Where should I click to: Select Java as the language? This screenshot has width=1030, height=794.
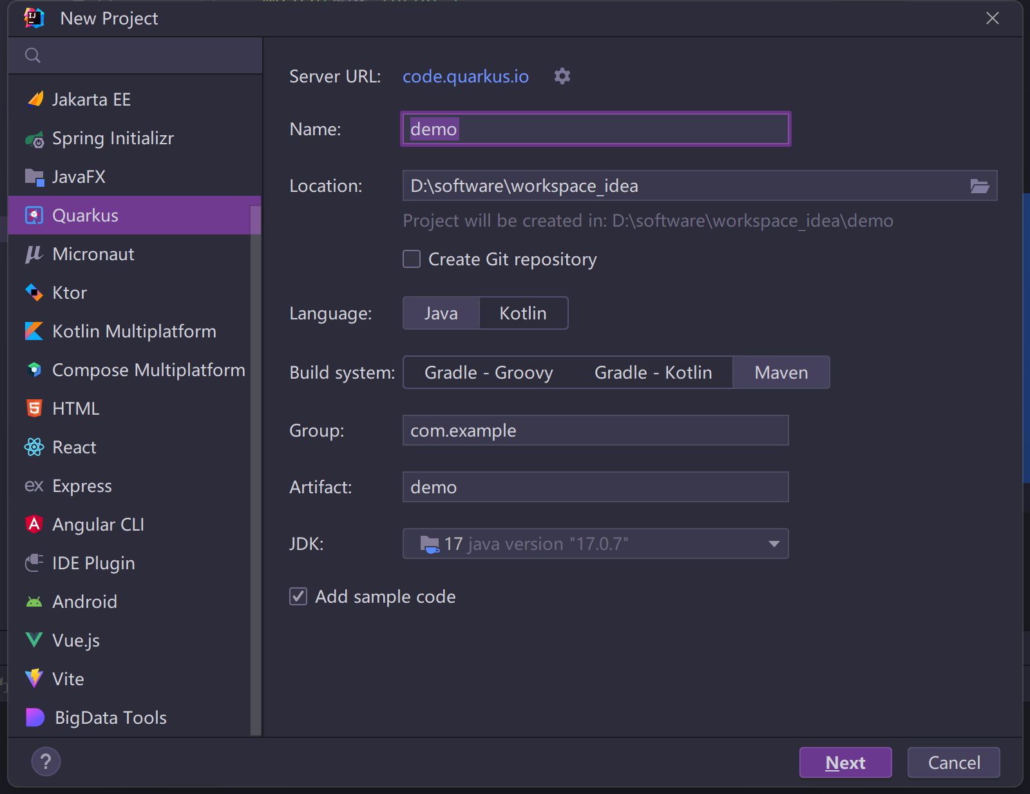(441, 313)
